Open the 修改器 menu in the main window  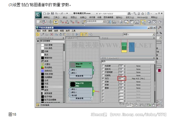(92, 17)
